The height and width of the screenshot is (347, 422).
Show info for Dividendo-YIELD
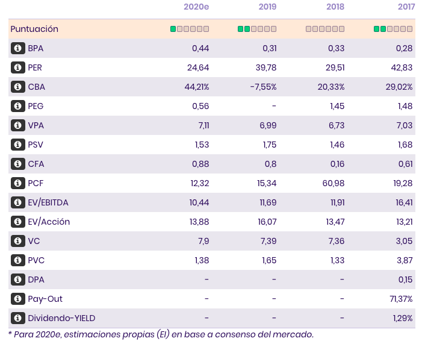point(18,318)
